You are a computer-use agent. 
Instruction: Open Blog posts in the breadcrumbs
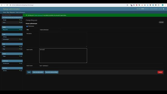click(12, 12)
